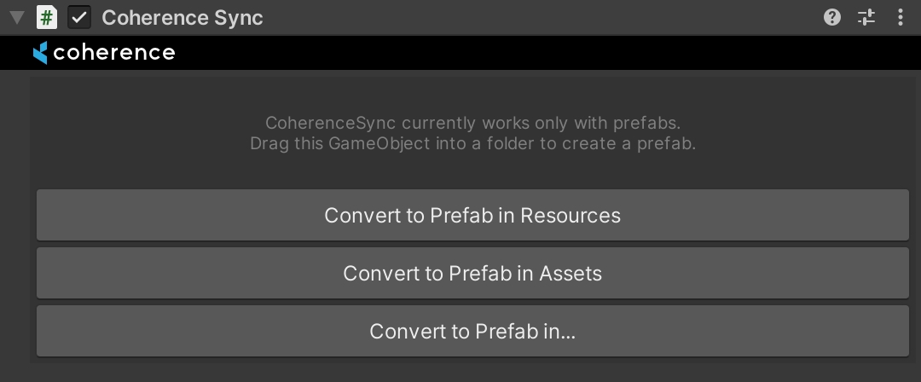This screenshot has width=921, height=382.
Task: Click the C# script icon
Action: (x=48, y=17)
